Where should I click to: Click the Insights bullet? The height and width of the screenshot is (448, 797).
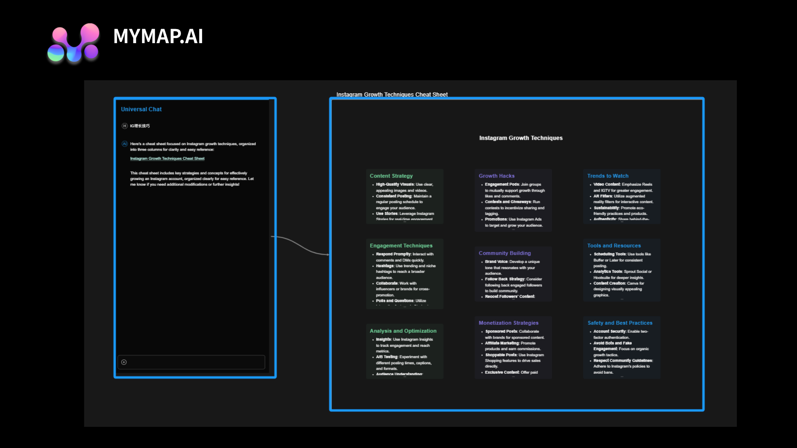[x=404, y=345]
